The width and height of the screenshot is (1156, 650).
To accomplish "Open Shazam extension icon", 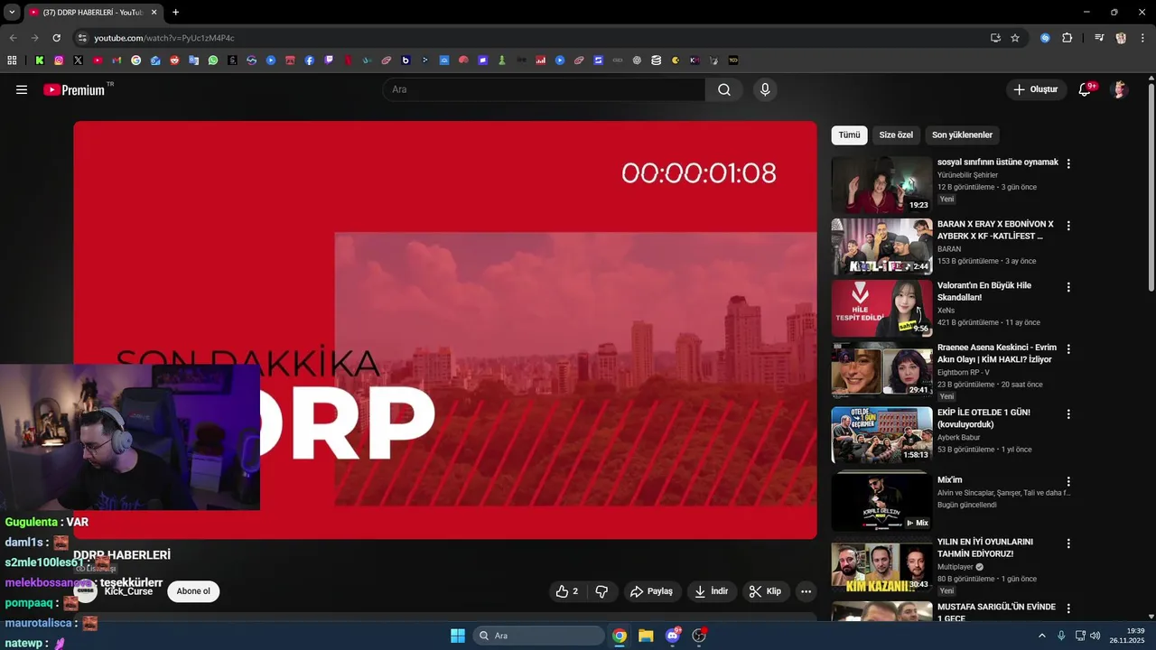I will tap(1045, 38).
